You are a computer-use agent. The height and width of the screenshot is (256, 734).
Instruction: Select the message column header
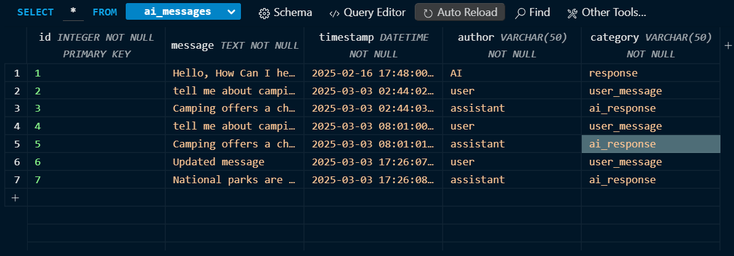point(234,45)
